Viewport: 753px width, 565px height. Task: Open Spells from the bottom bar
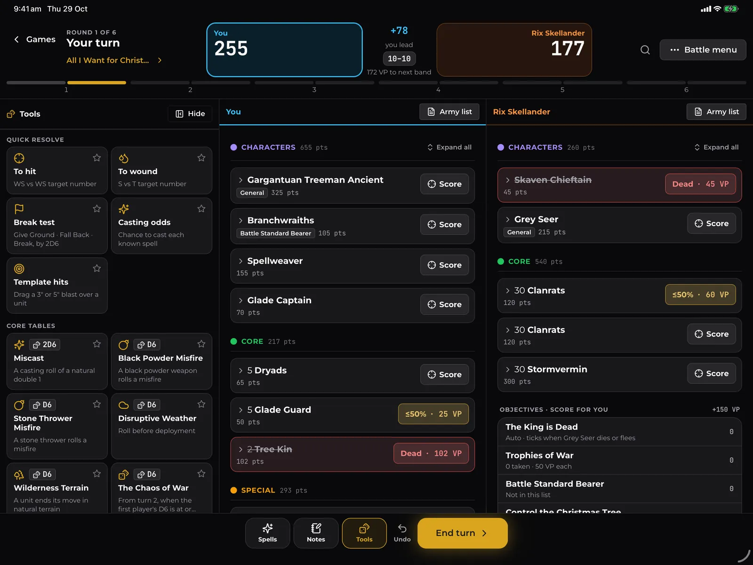pos(267,533)
